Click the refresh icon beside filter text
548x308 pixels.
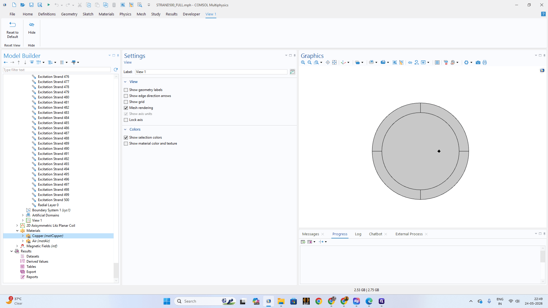click(x=116, y=70)
